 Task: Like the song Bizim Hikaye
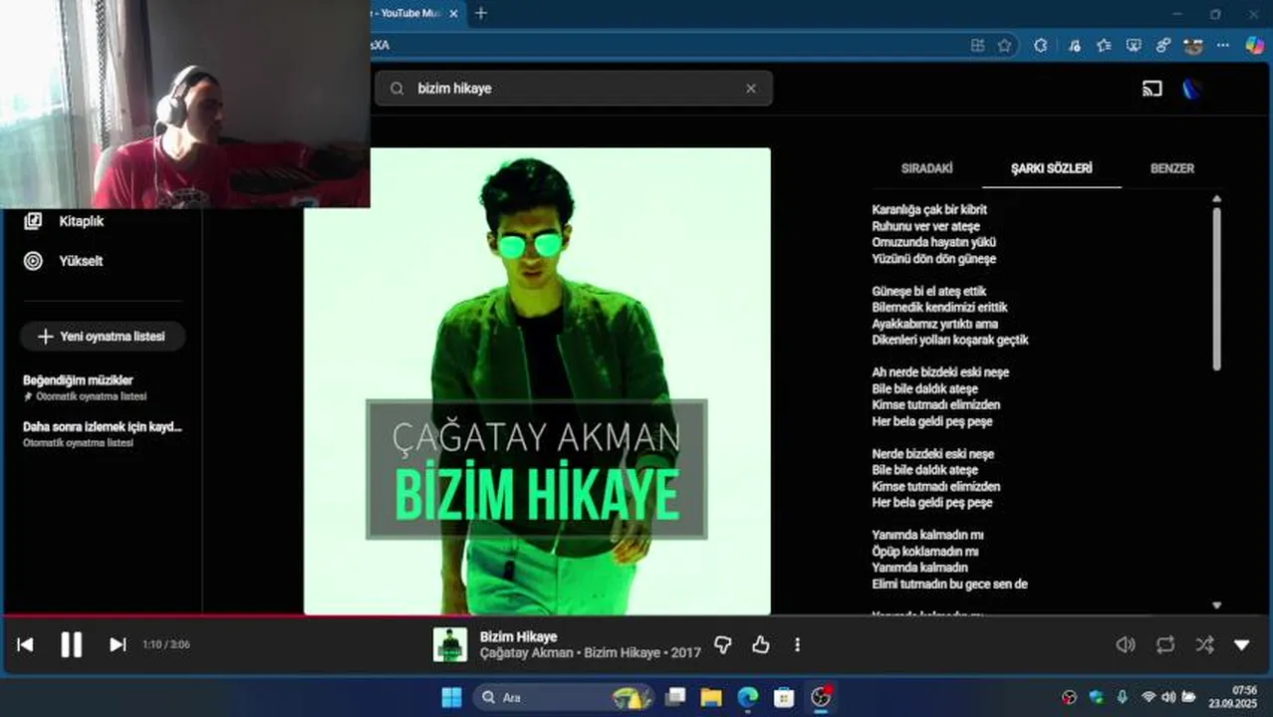pos(761,645)
